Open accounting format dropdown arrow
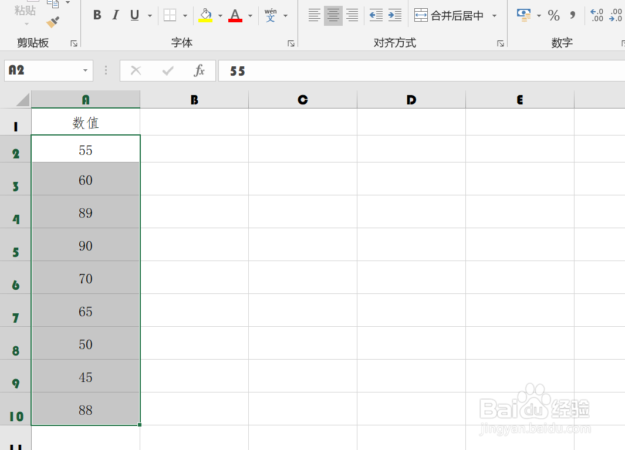This screenshot has width=625, height=450. [x=539, y=16]
